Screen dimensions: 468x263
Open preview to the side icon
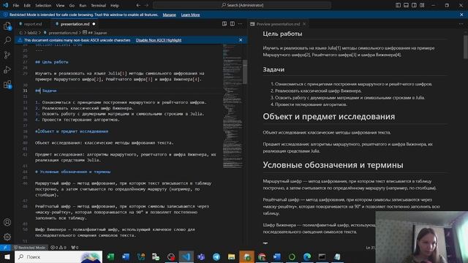(224, 24)
